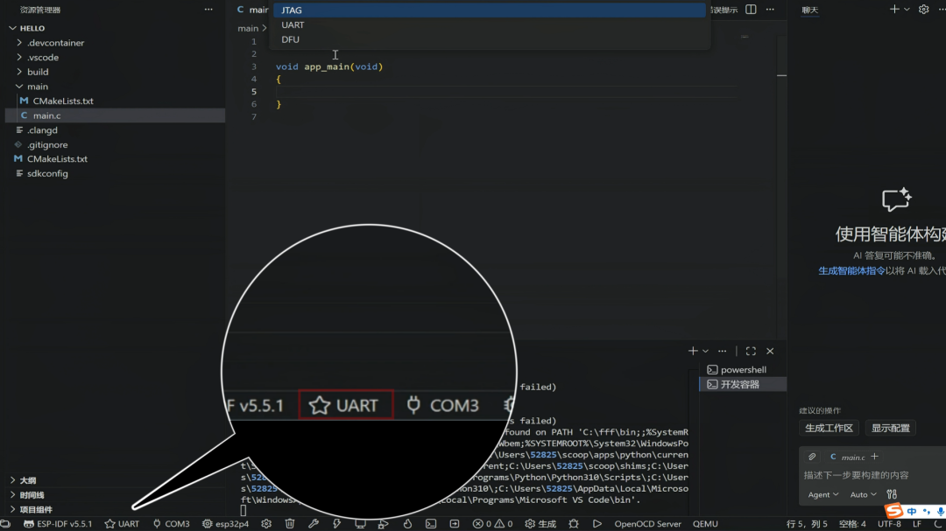Start build, flash and monitor flame icon
Image resolution: width=946 pixels, height=531 pixels.
click(407, 524)
